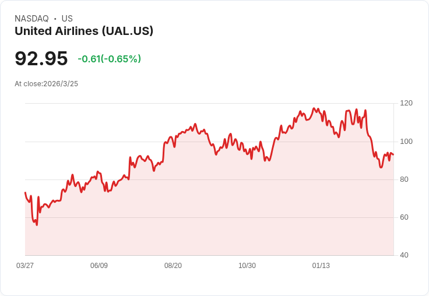Image resolution: width=429 pixels, height=296 pixels.
Task: Click the chart's highest peak near 01/13
Action: 314,108
